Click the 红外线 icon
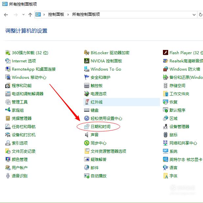 (87, 102)
